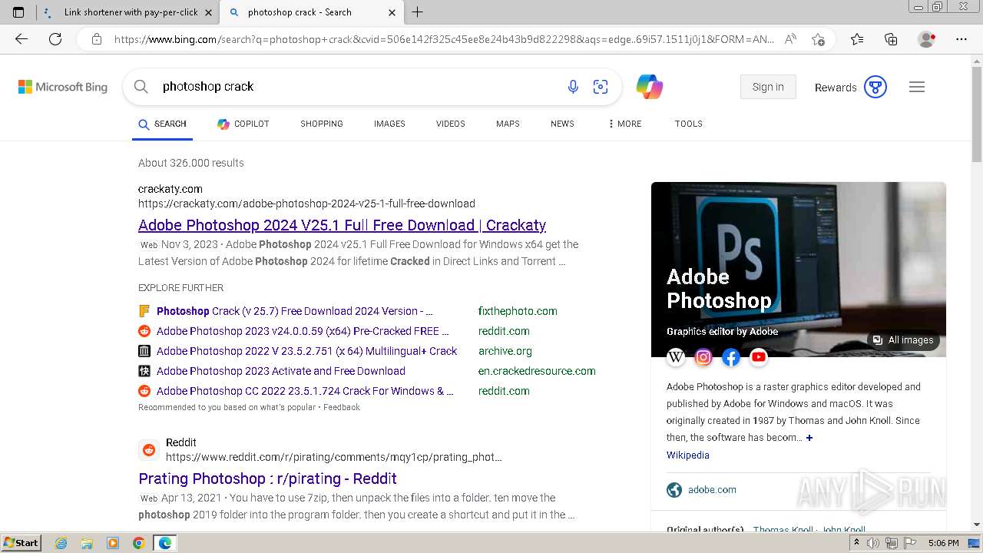Open Edge Settings and more menu
This screenshot has height=553, width=983.
pos(961,39)
